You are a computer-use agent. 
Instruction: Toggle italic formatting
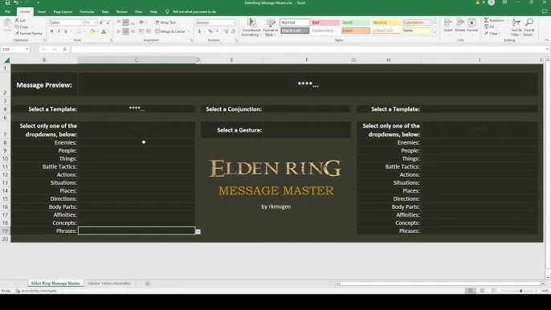coord(59,31)
